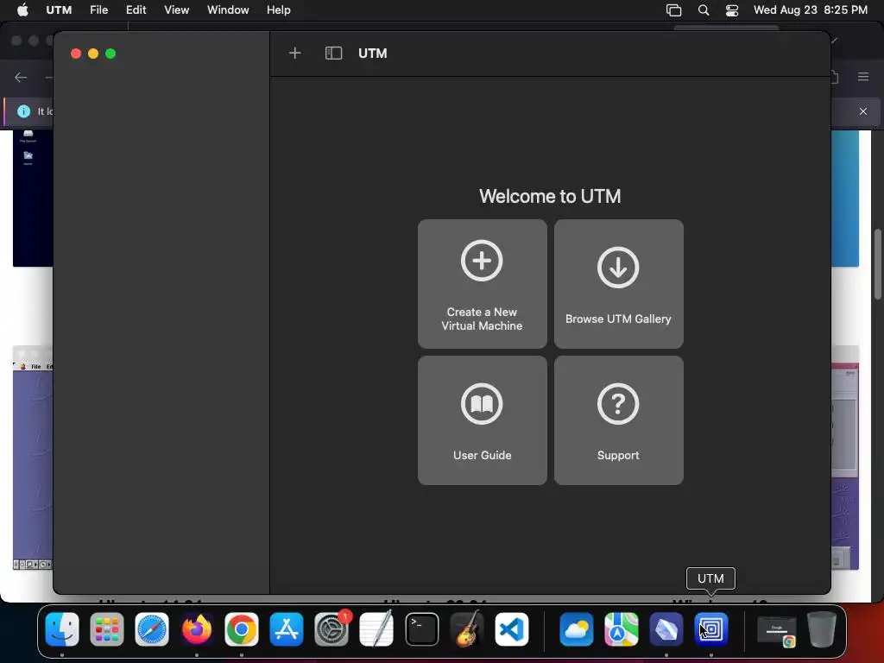
Task: Open the Edit menu
Action: (x=136, y=9)
